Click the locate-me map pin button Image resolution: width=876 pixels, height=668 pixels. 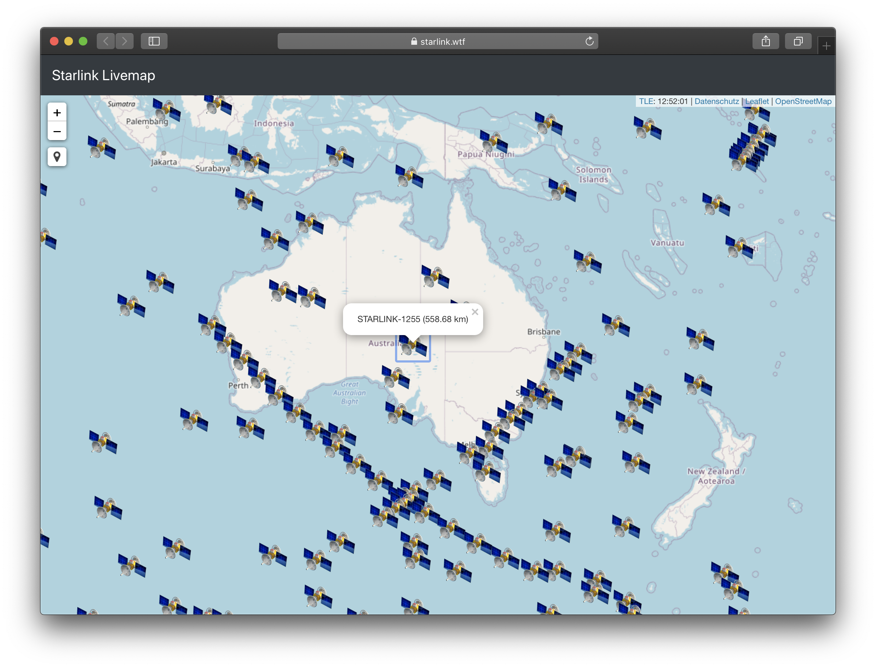(57, 157)
